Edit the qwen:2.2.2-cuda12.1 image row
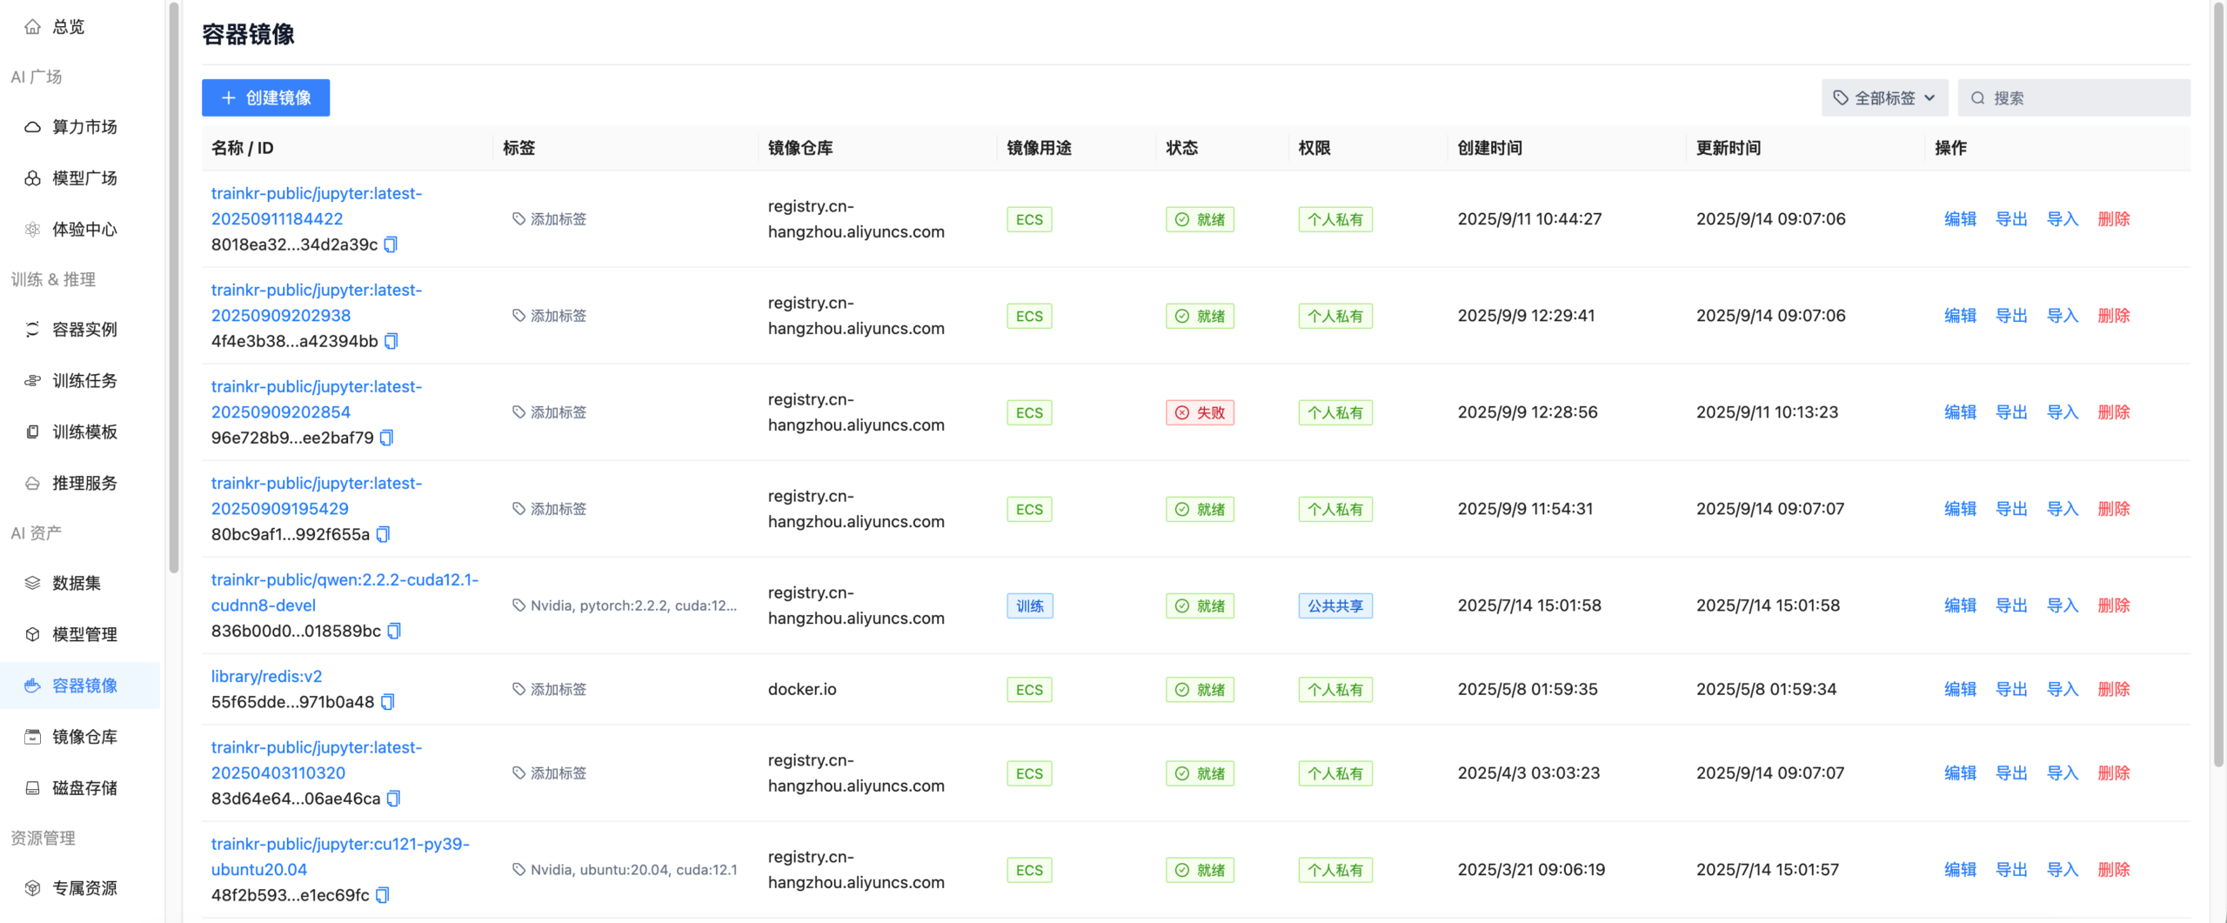Image resolution: width=2227 pixels, height=923 pixels. point(1960,605)
